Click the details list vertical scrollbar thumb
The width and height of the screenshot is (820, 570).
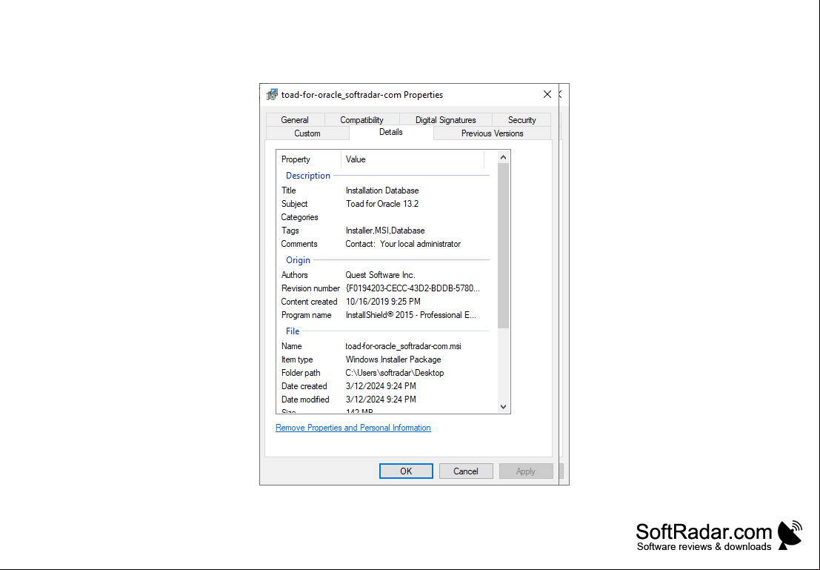[x=503, y=246]
